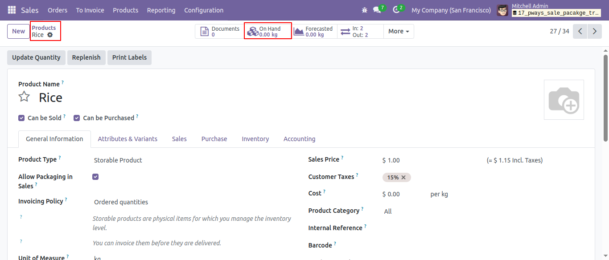Open the conversations chat icon
The image size is (609, 260).
coord(377,10)
